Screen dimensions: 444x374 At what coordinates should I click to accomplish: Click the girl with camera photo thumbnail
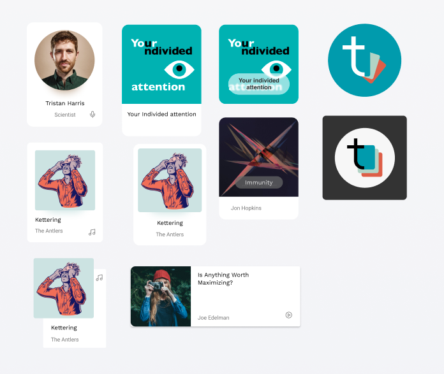[161, 296]
